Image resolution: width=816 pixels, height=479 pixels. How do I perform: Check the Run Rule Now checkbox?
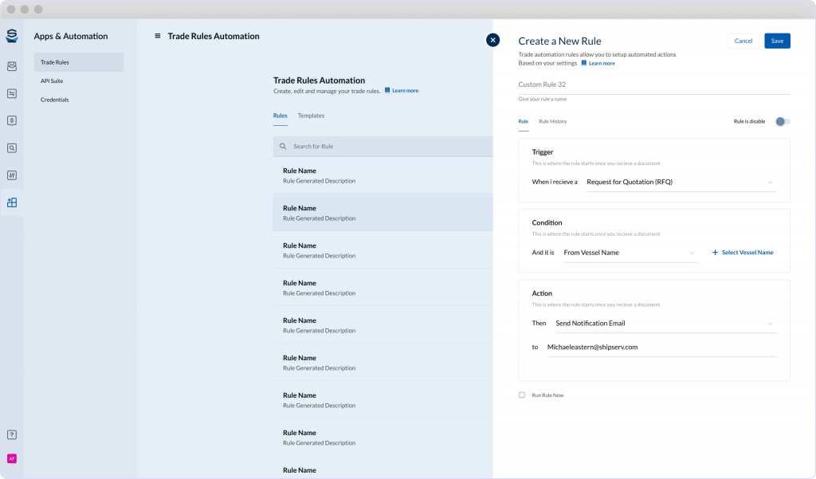pyautogui.click(x=522, y=395)
